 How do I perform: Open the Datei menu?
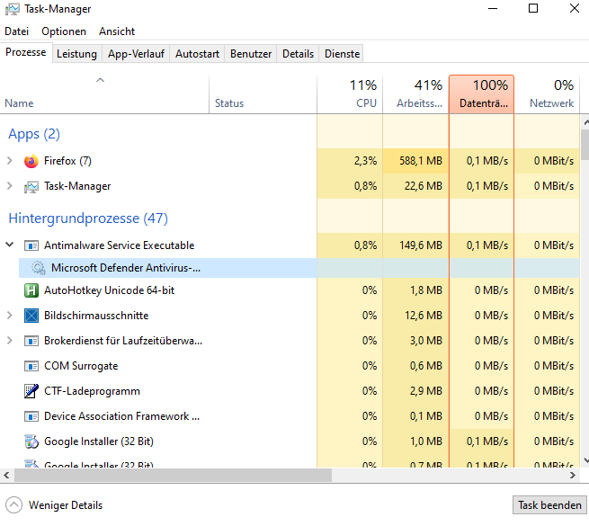pos(16,31)
